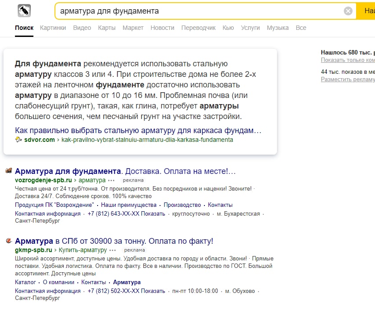Image resolution: width=375 pixels, height=314 pixels.
Task: Clear the search query with X icon
Action: pyautogui.click(x=348, y=11)
